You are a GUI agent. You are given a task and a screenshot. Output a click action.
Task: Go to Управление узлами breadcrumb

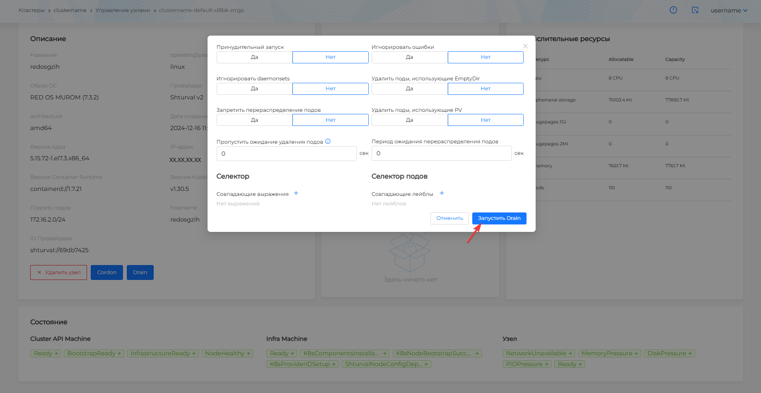point(123,10)
